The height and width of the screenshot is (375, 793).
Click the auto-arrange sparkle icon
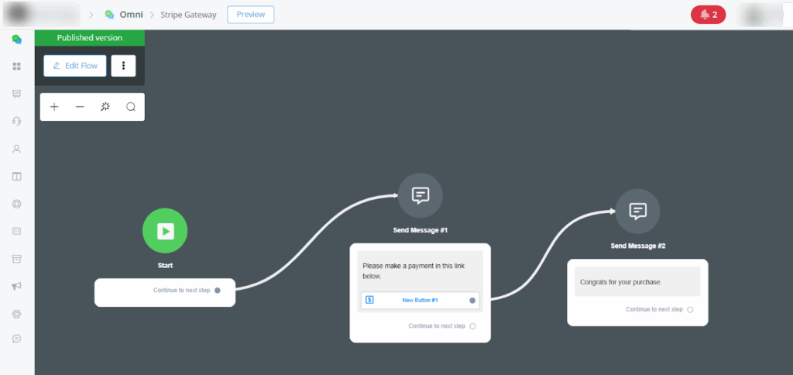tap(105, 107)
